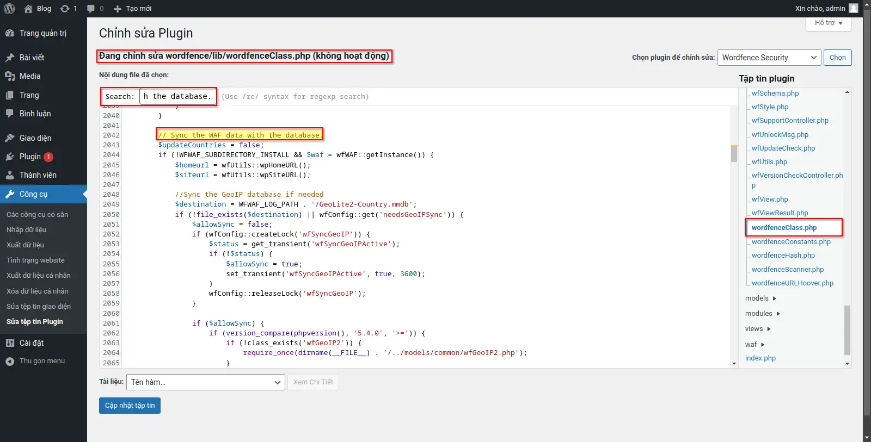Open the Wordfence Security plugin dropdown
Image resolution: width=871 pixels, height=442 pixels.
(x=769, y=58)
